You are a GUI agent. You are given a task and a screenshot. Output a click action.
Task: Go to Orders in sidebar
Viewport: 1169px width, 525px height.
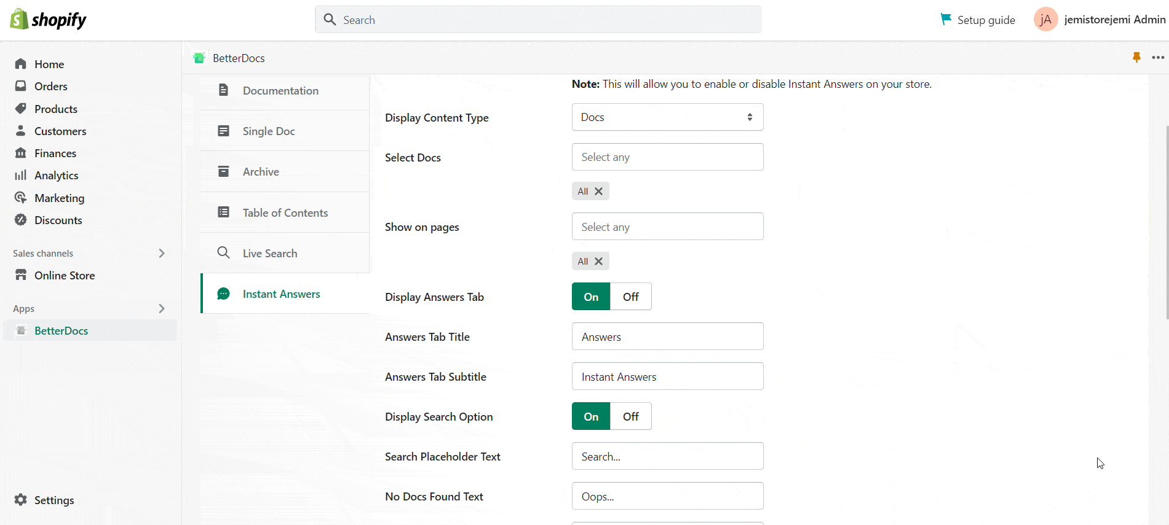pyautogui.click(x=51, y=86)
